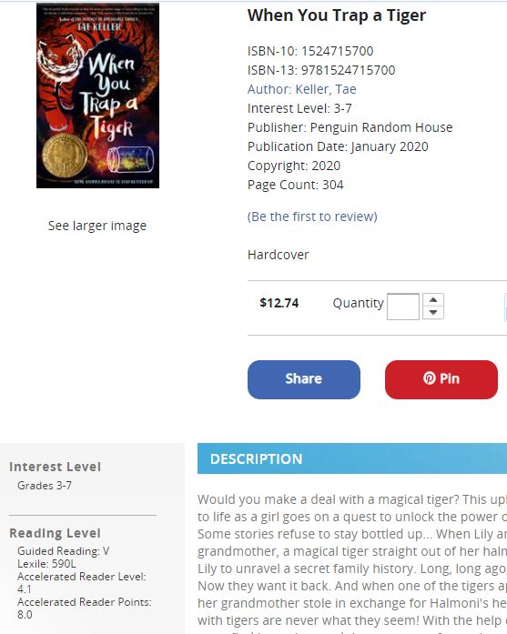Click the Be the first to review link
Image resolution: width=507 pixels, height=634 pixels.
(x=312, y=216)
